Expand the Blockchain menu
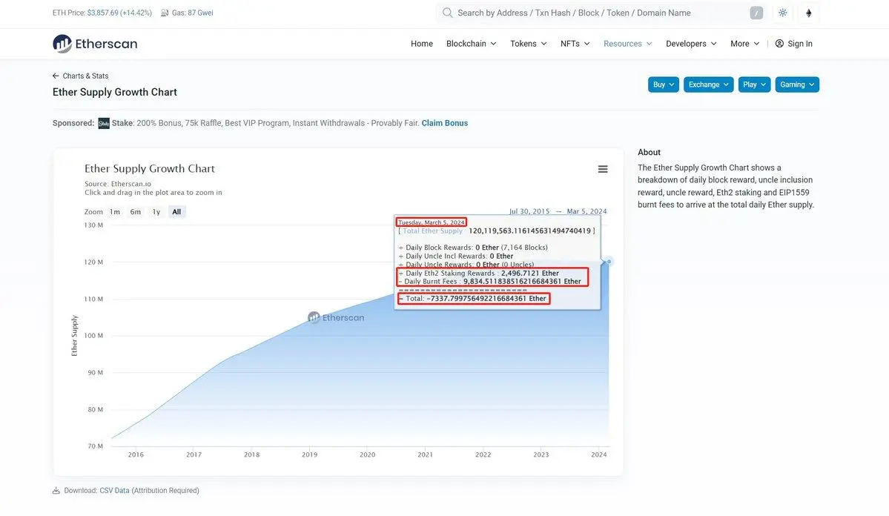This screenshot has width=889, height=516. pos(471,44)
